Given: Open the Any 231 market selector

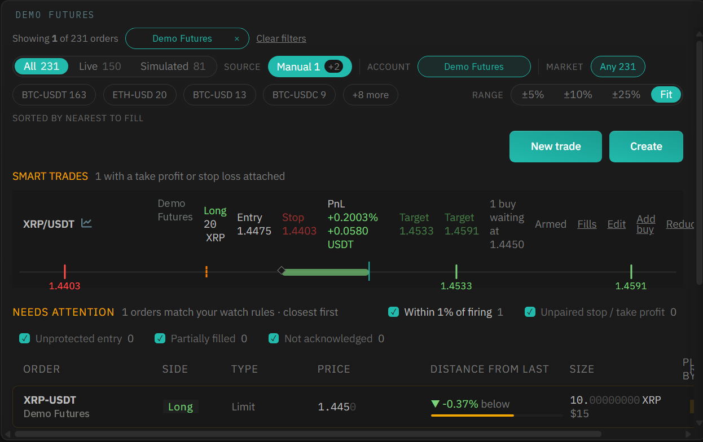Looking at the screenshot, I should [618, 67].
